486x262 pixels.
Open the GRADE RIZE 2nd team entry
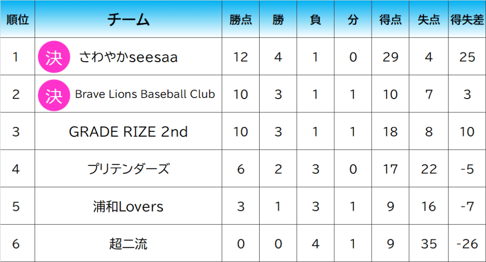[128, 131]
